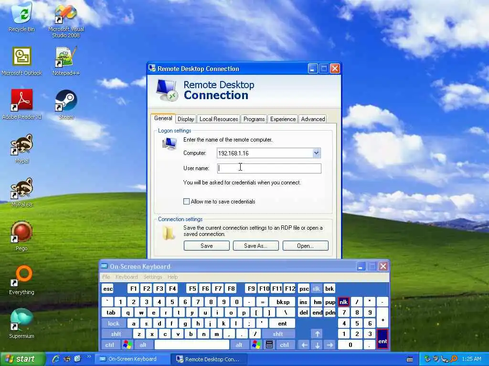This screenshot has height=366, width=489.
Task: Click the Save As... button
Action: 256,245
